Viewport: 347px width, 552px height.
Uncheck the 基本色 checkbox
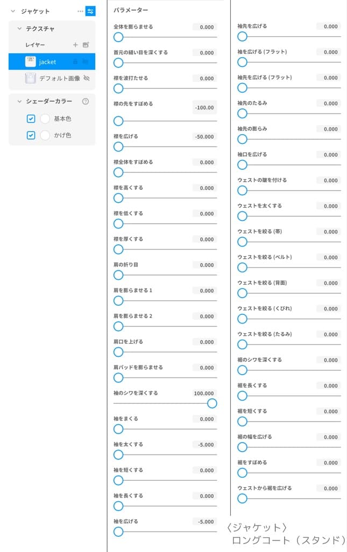(x=31, y=119)
